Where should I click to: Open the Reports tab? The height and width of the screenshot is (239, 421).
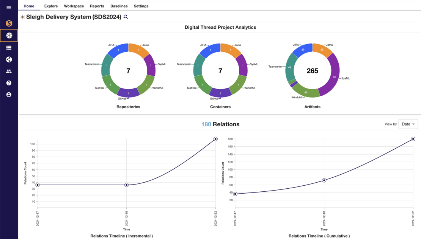coord(97,6)
